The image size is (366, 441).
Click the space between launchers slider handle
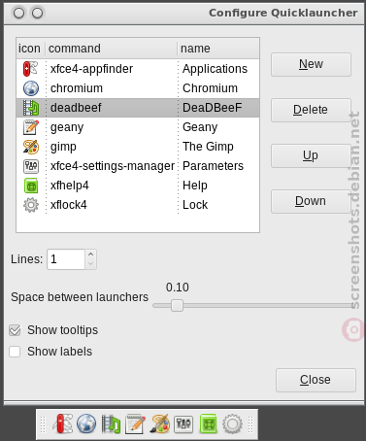pos(177,305)
